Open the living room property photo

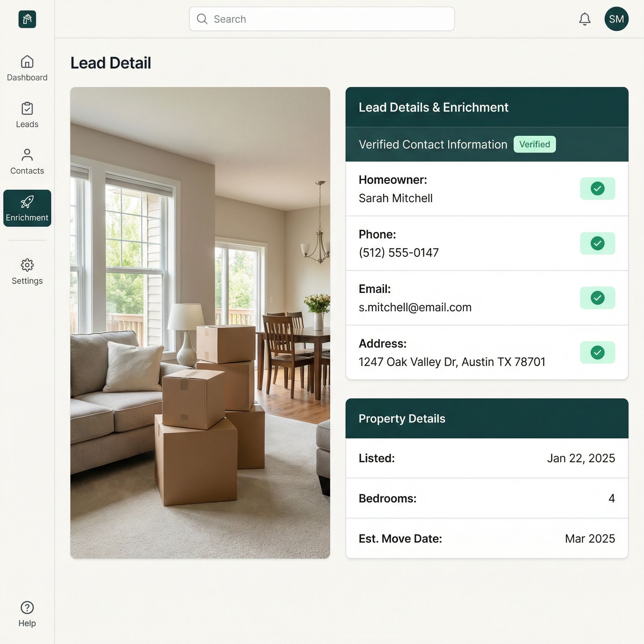(200, 323)
